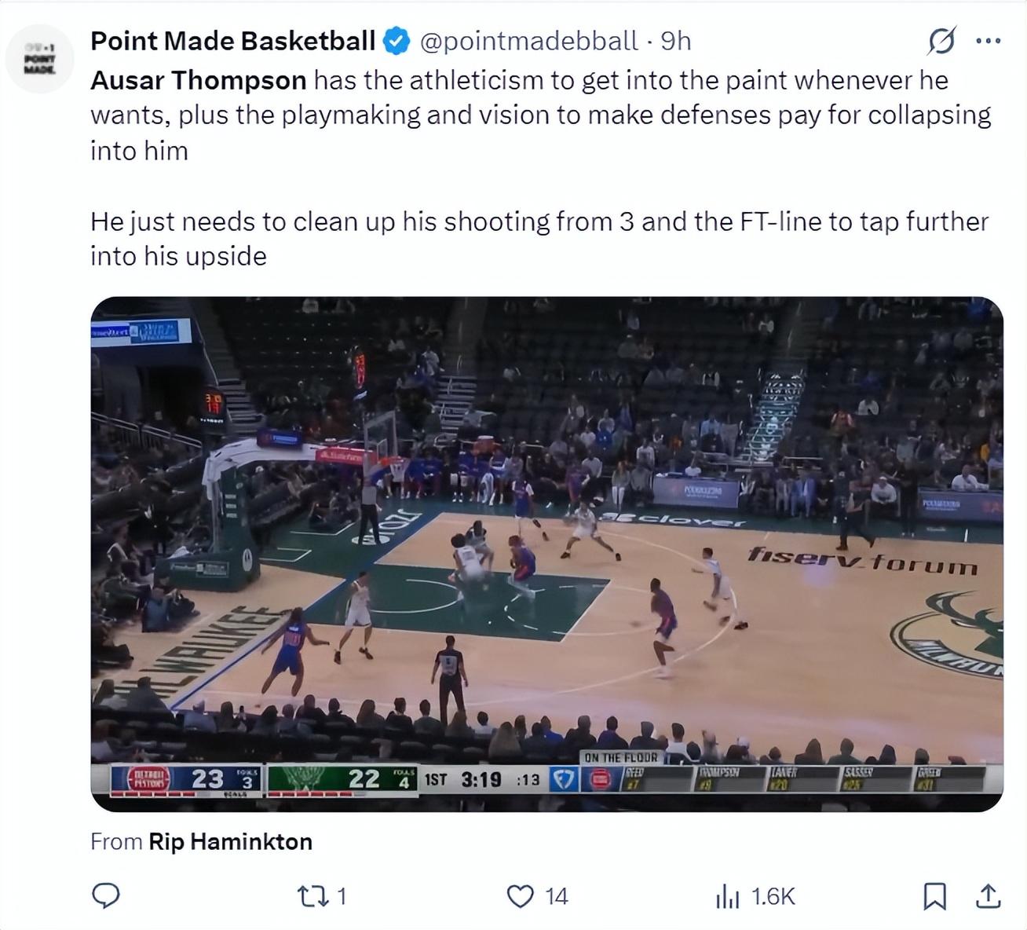Click the 9h timestamp to open post

676,41
